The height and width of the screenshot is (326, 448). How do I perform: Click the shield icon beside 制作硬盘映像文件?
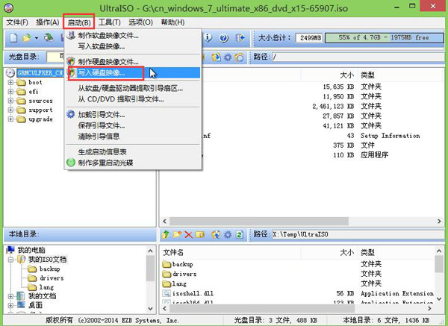point(71,61)
